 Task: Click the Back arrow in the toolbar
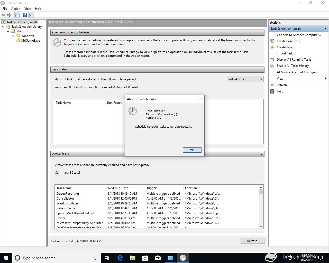(3, 15)
